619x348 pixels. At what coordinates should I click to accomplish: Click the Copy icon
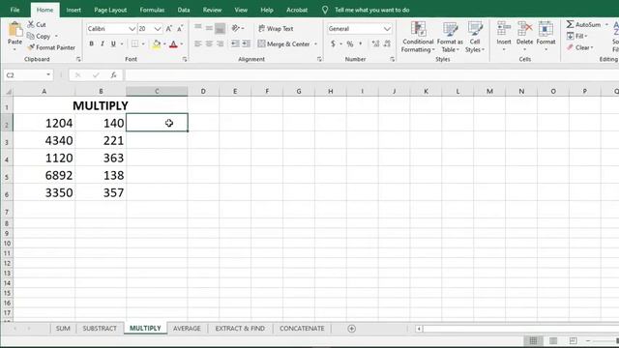pyautogui.click(x=31, y=36)
